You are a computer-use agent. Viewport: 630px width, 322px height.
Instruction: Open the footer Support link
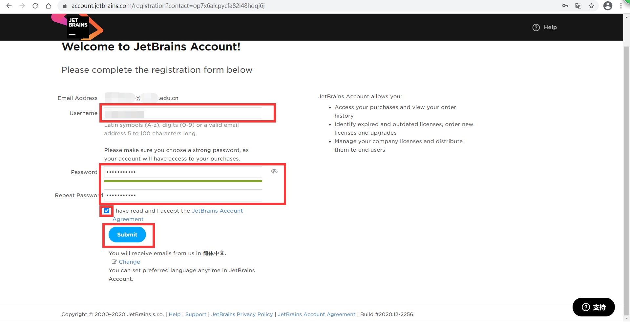pyautogui.click(x=196, y=314)
